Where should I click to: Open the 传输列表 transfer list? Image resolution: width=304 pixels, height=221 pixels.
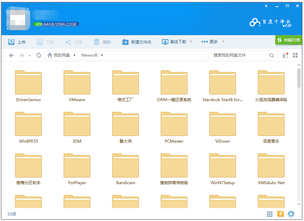289,40
